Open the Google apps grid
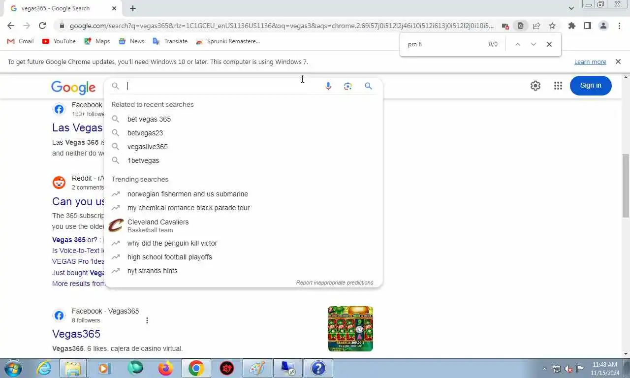This screenshot has width=630, height=378. (x=558, y=86)
